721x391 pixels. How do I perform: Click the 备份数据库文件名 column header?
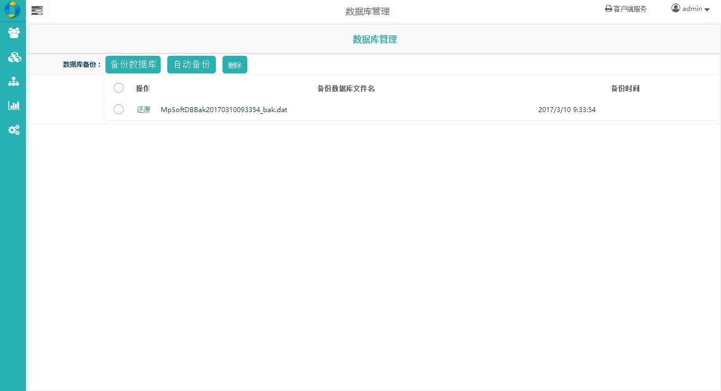[346, 88]
